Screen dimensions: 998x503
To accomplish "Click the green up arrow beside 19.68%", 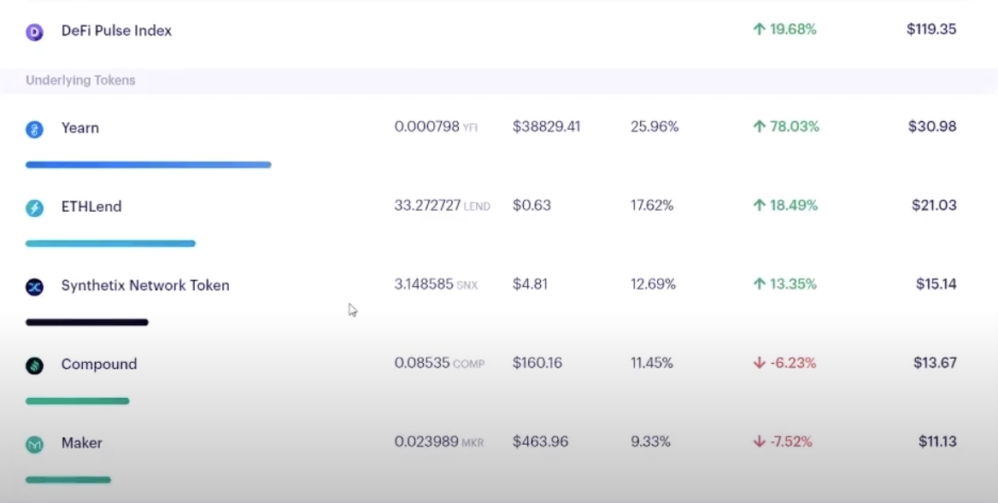I will (x=759, y=29).
